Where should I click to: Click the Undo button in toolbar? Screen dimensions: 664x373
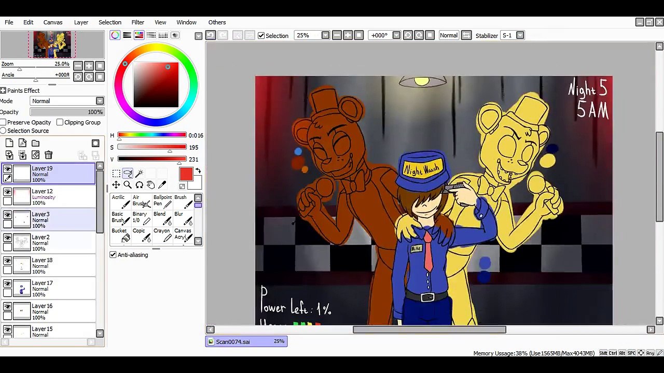[x=211, y=35]
